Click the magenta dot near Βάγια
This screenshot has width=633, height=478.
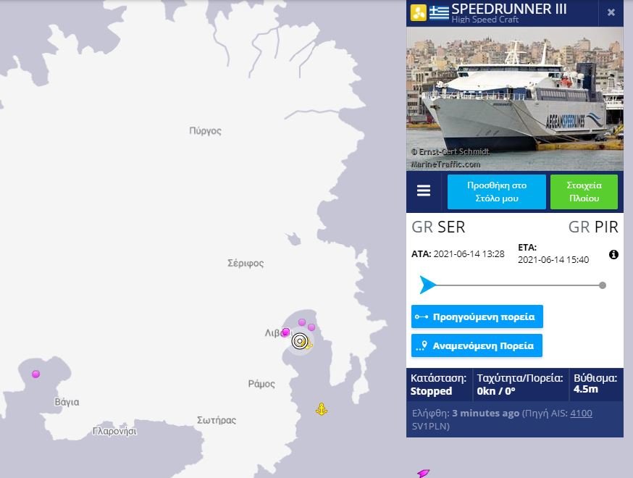[36, 374]
